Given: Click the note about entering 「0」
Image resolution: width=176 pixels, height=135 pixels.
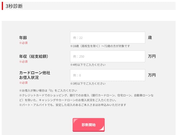Looking at the screenshot, I should point(48,90).
